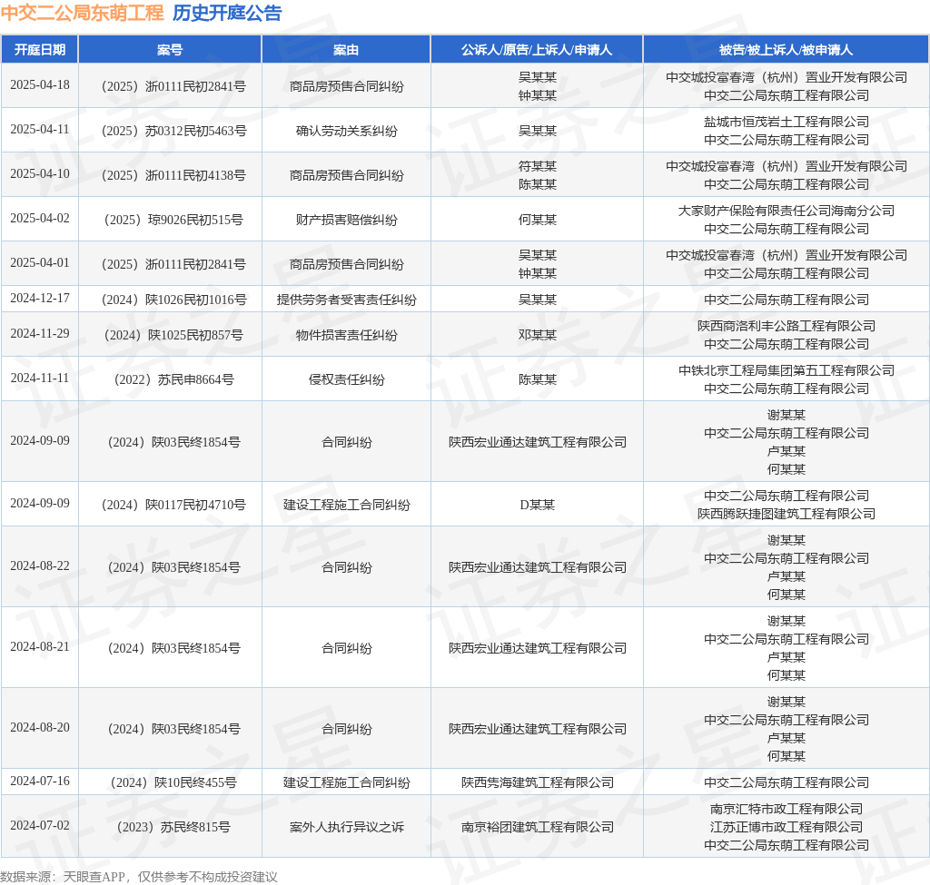Click the title 中交二公局东萌工程
Screen dimensions: 930x885
[x=83, y=13]
